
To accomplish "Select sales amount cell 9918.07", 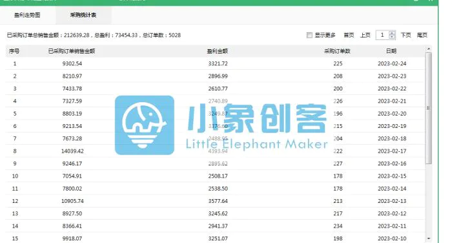I will (72, 238).
